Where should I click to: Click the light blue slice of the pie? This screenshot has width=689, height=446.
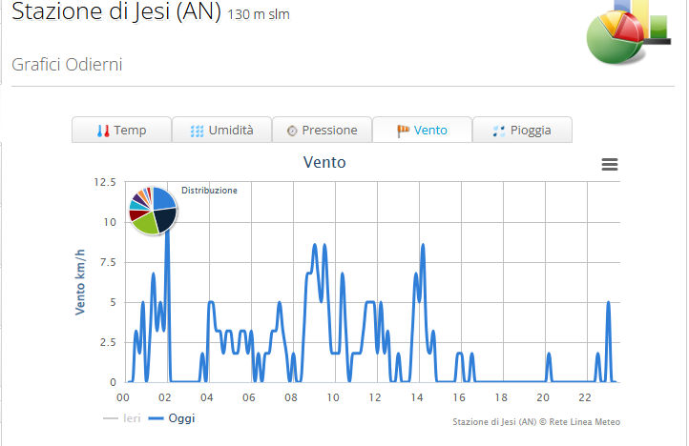(134, 204)
